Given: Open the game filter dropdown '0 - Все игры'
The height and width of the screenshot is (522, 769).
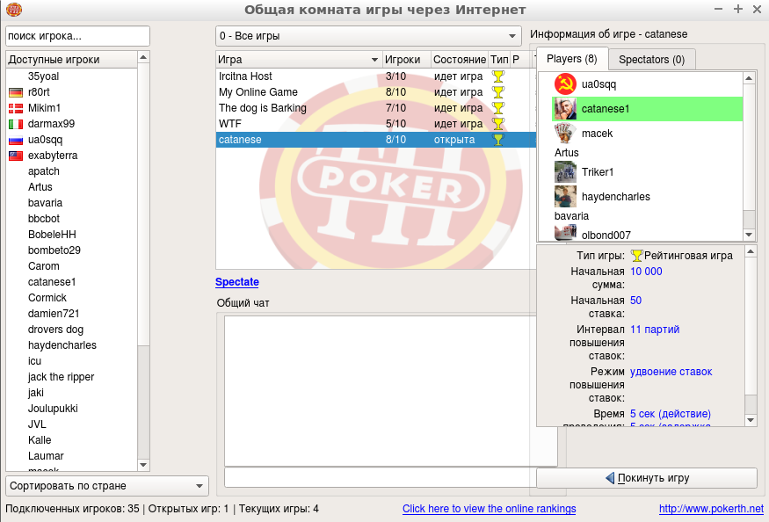Looking at the screenshot, I should [x=368, y=36].
